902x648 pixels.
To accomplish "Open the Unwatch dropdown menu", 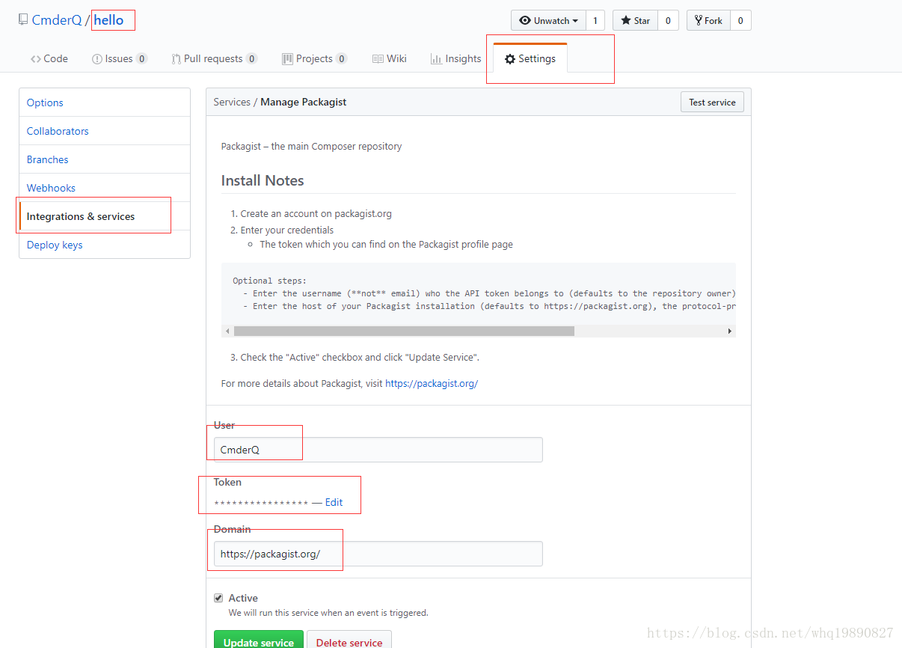I will (x=548, y=20).
